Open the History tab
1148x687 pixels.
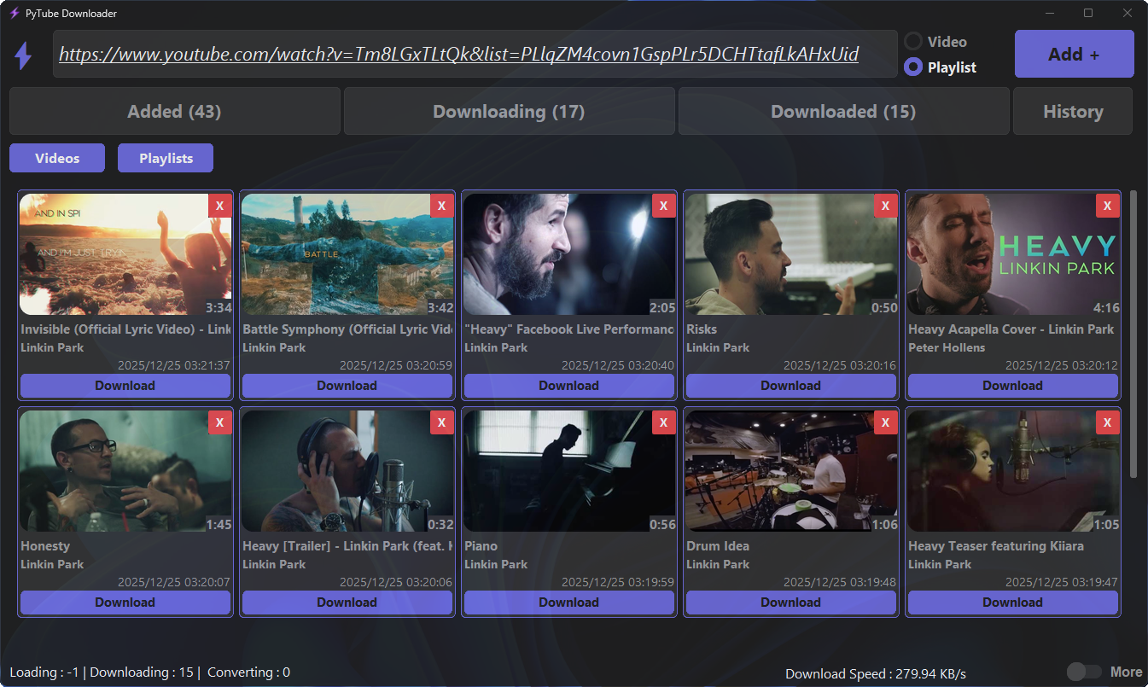1073,111
